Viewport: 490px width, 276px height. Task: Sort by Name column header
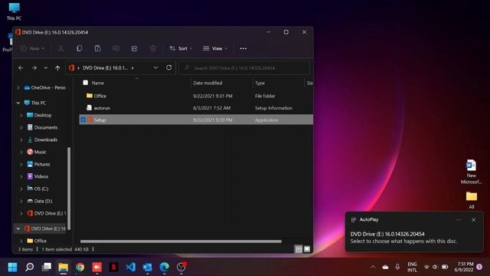tap(97, 83)
